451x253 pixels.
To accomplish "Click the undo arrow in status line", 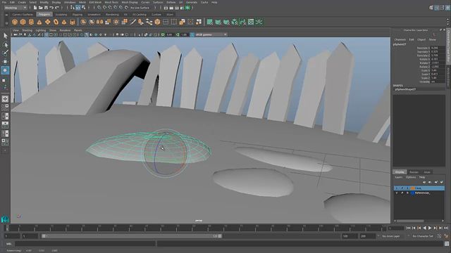I will 51,8.
